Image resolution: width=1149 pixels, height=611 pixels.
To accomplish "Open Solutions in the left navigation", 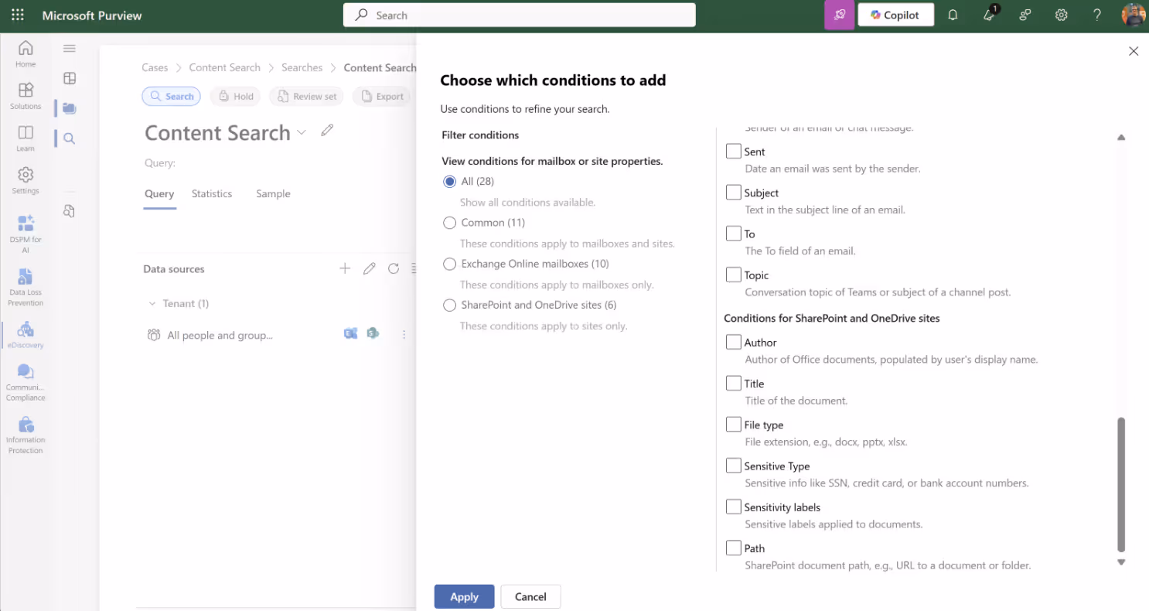I will (26, 96).
